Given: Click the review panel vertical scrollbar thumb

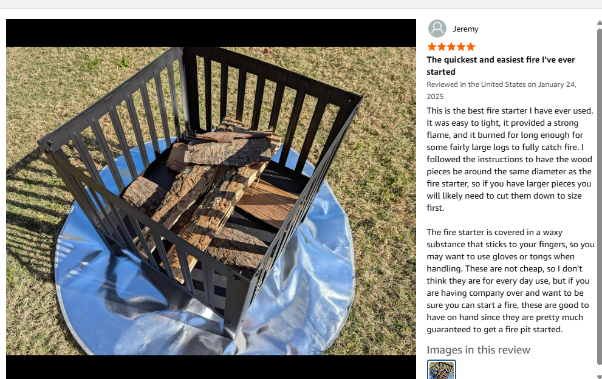Looking at the screenshot, I should pos(600,196).
